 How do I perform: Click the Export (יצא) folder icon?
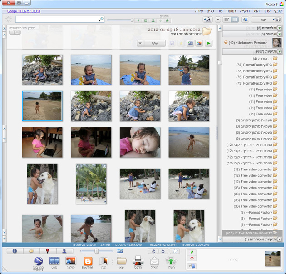coord(122,262)
